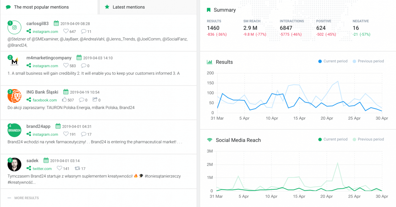The height and width of the screenshot is (207, 396).
Task: Open brand24app green avatar
Action: click(14, 130)
